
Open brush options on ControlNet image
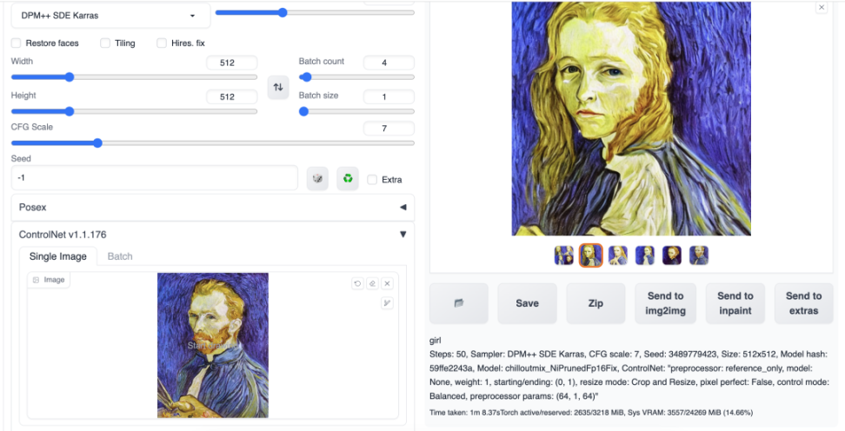pos(387,302)
